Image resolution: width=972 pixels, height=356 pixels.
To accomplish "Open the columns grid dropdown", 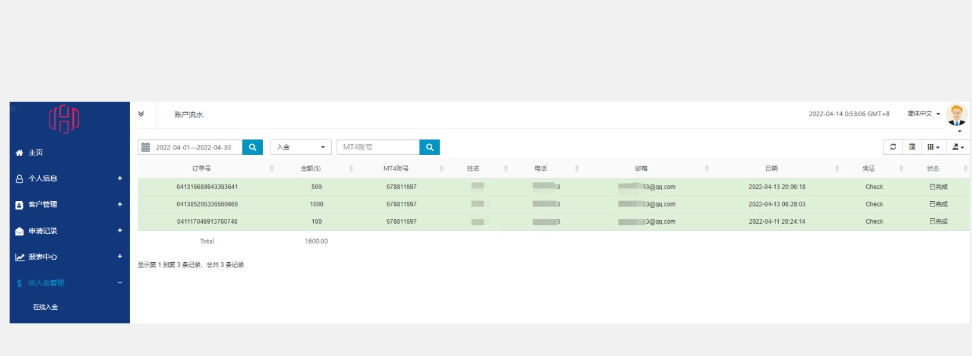I will tap(933, 147).
